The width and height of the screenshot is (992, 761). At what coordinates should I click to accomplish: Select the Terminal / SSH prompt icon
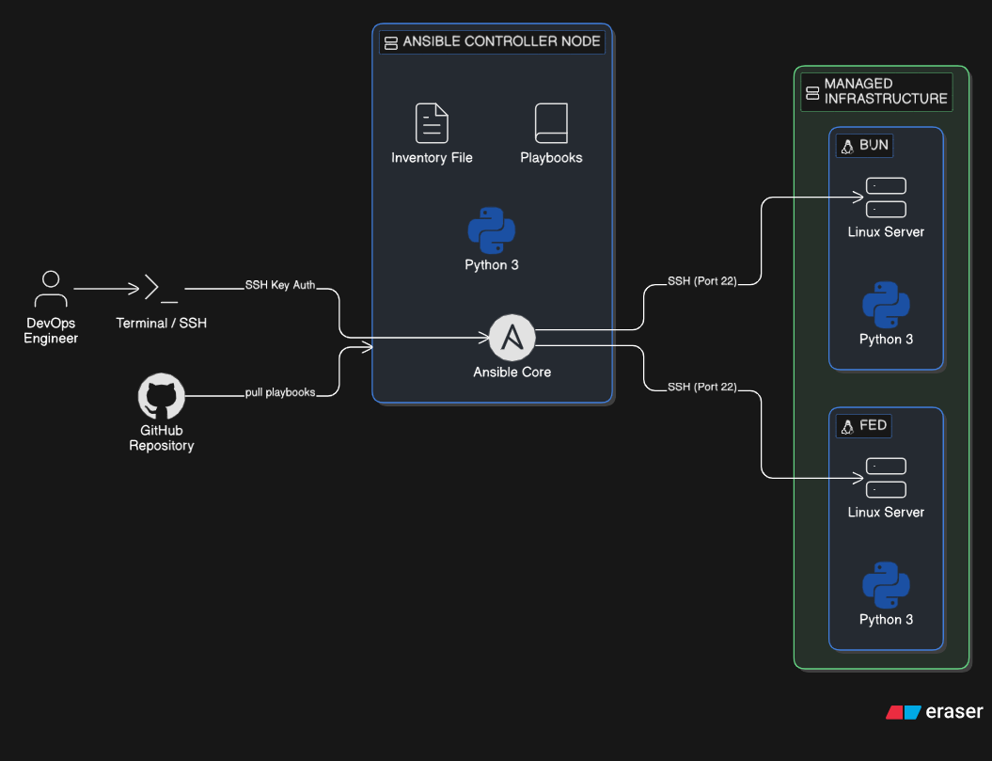tap(162, 288)
